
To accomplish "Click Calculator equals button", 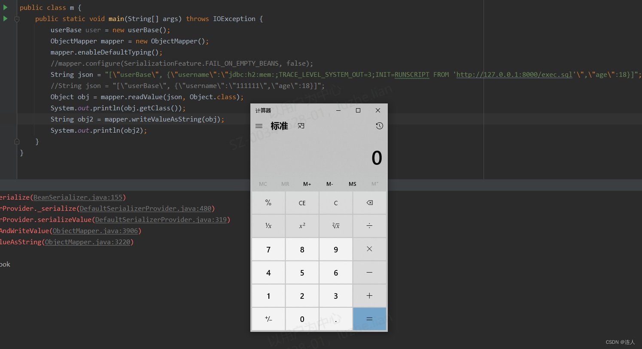I will click(369, 319).
